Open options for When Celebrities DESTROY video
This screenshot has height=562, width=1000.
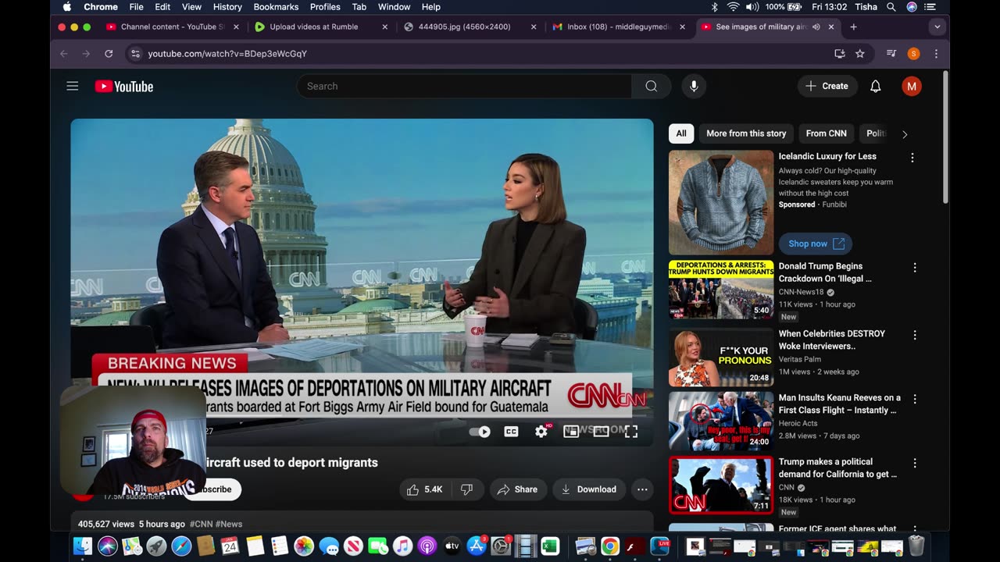point(915,335)
